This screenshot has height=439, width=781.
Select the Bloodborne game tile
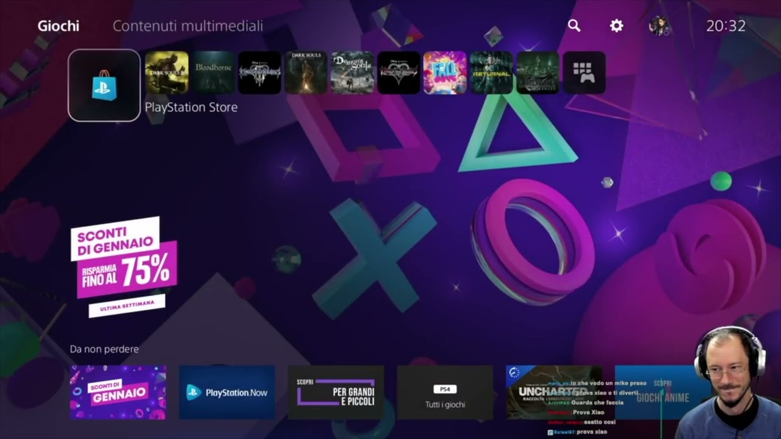click(x=213, y=73)
